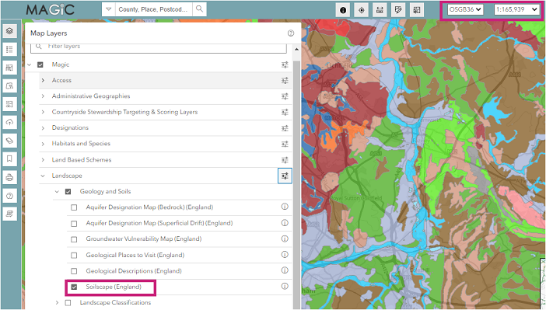The image size is (546, 310).
Task: Open settings sliders for Administrative Geographies
Action: [x=285, y=96]
